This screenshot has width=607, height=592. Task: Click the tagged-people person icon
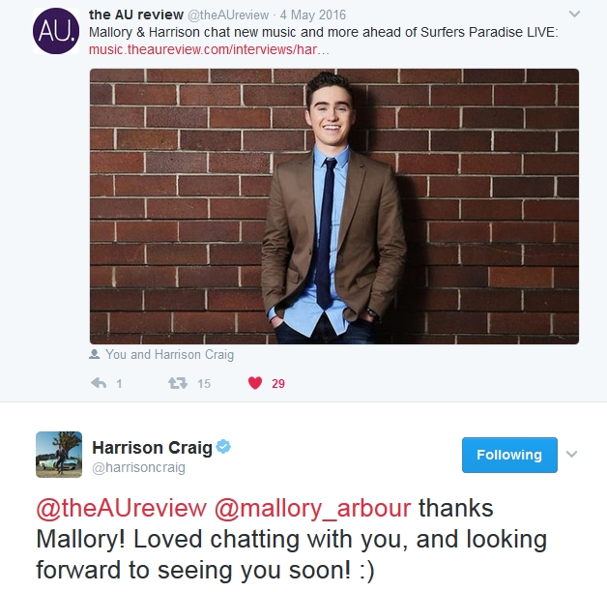(x=95, y=354)
